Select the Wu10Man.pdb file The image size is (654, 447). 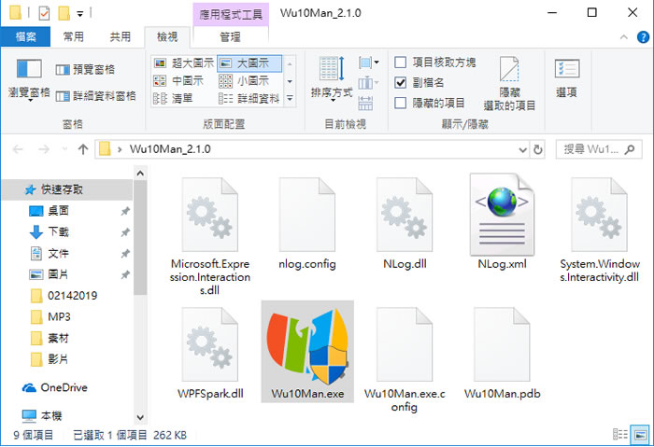(502, 354)
